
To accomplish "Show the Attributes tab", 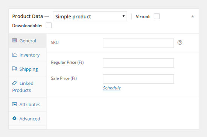I will (27, 104).
